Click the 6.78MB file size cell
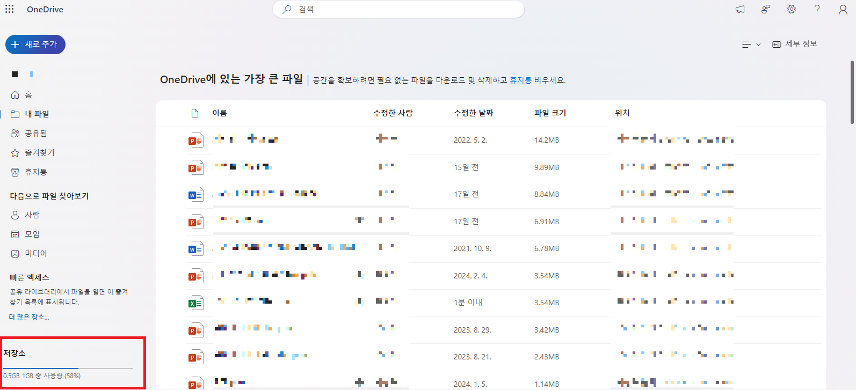Image resolution: width=856 pixels, height=390 pixels. (547, 248)
